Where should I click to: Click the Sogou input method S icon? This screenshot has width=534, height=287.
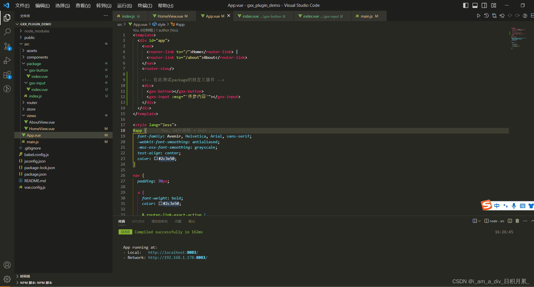pos(487,205)
